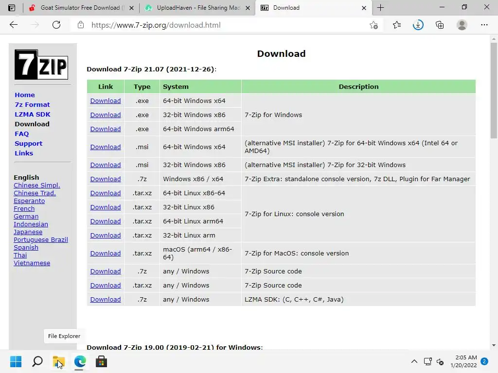The width and height of the screenshot is (498, 373).
Task: Open taskbar Search
Action: [x=37, y=361]
